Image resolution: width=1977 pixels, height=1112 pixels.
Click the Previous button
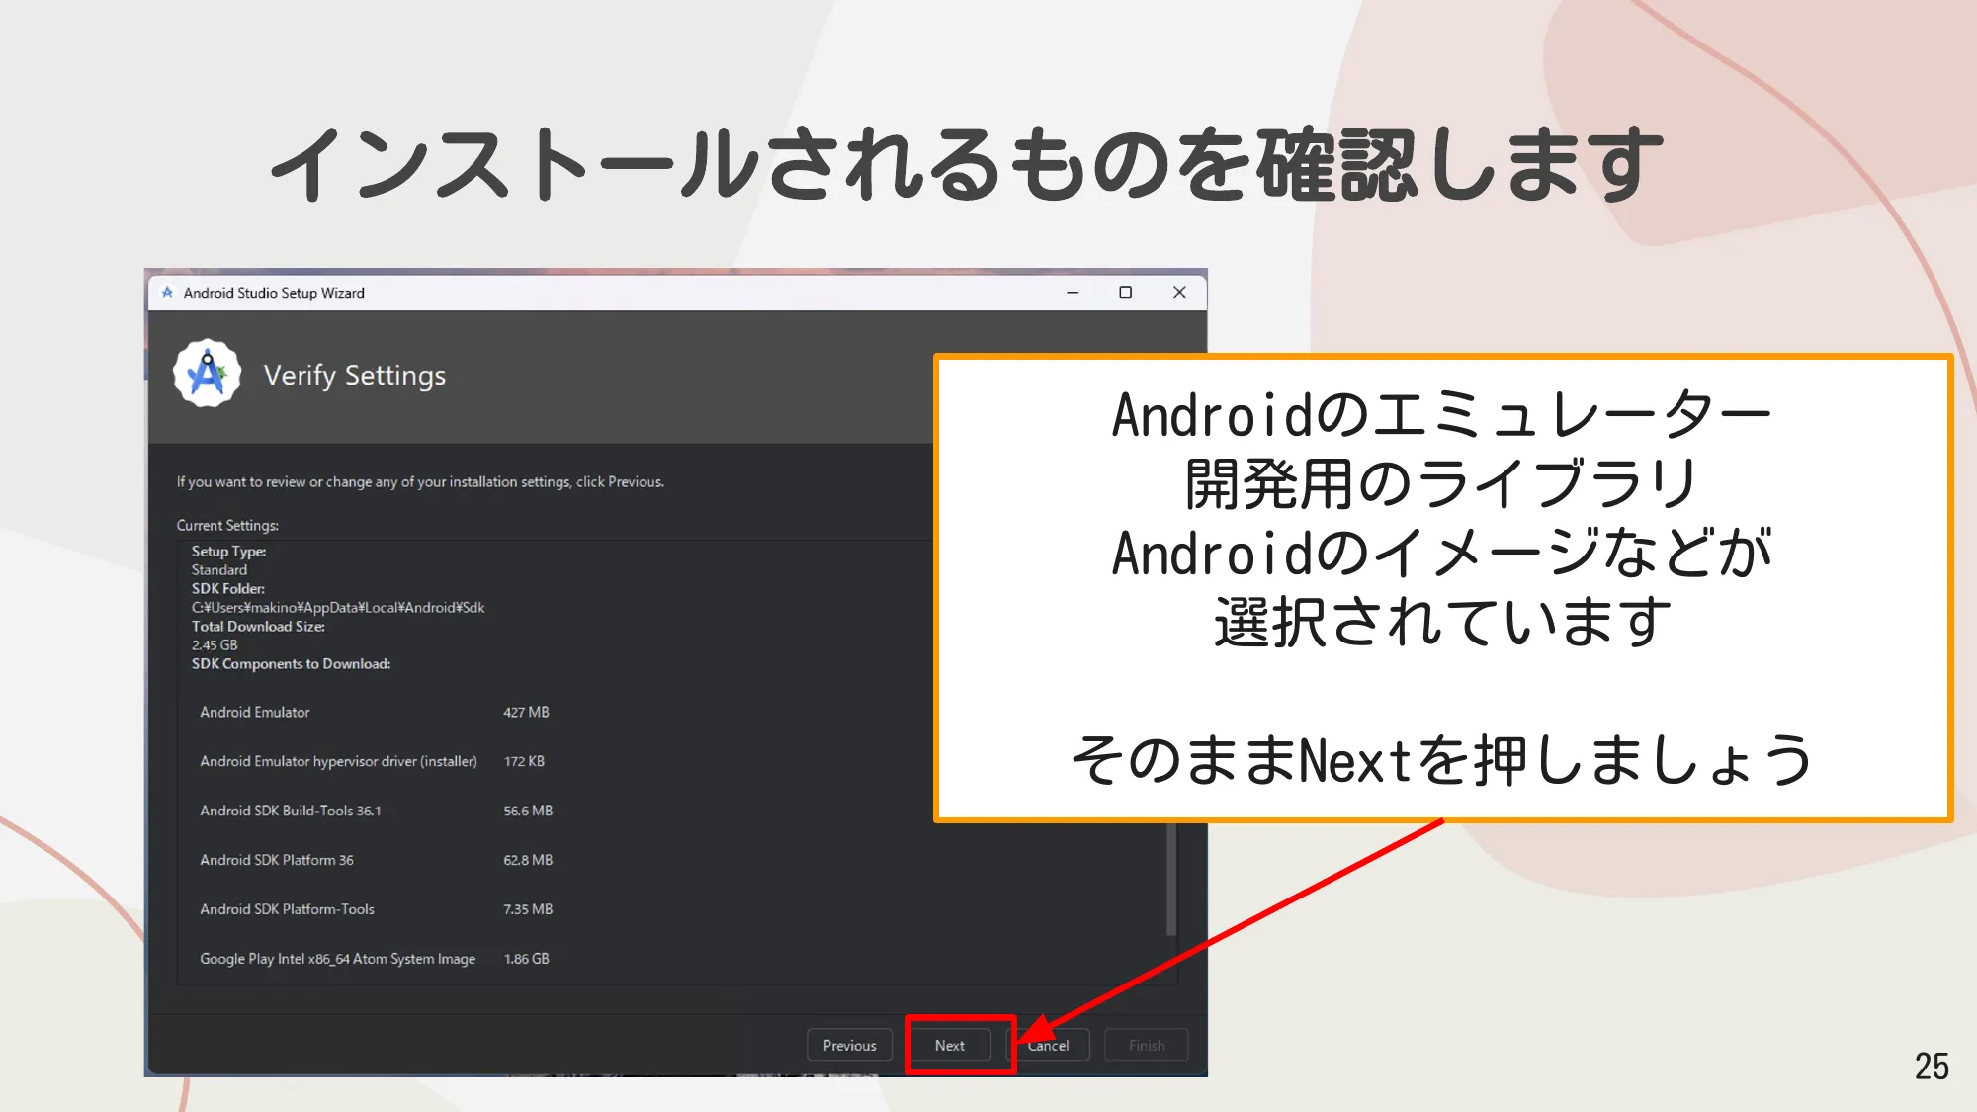[849, 1045]
